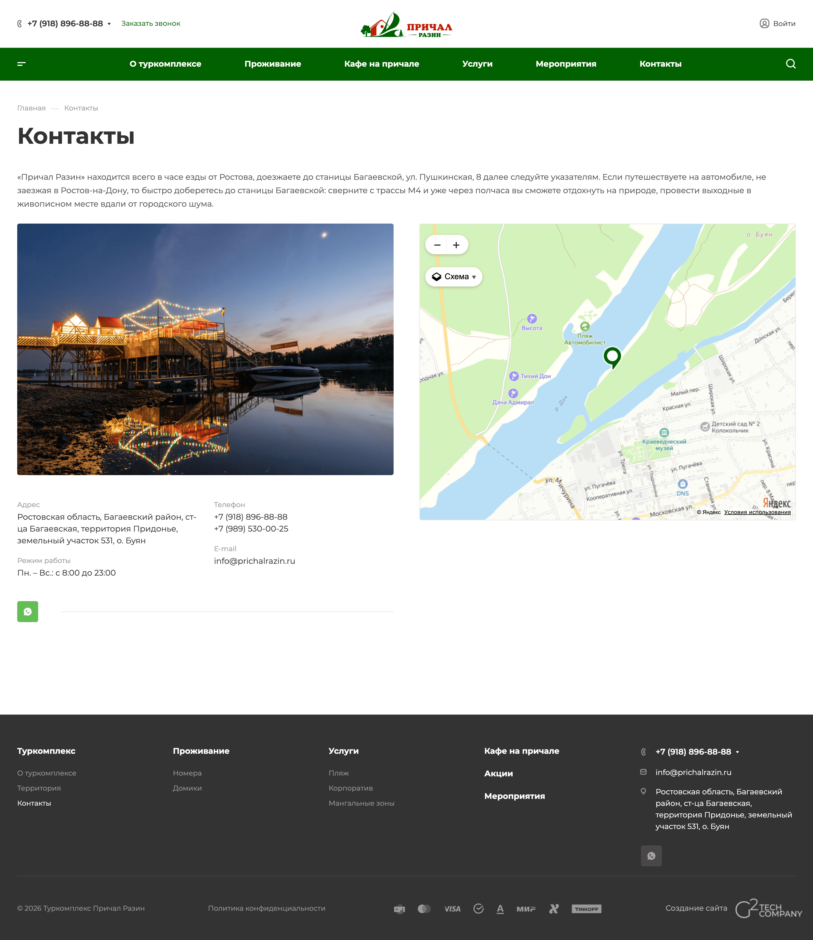Screen dimensions: 813x940
Task: Select Мероприятия in the green navbar
Action: pyautogui.click(x=566, y=64)
